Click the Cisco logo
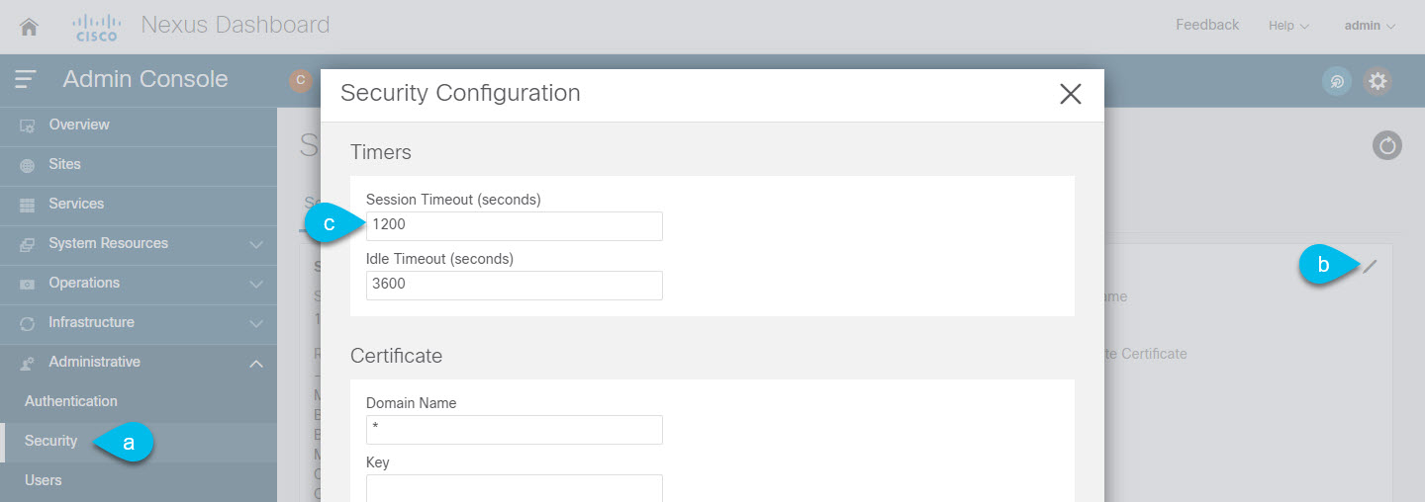The image size is (1425, 502). tap(97, 27)
